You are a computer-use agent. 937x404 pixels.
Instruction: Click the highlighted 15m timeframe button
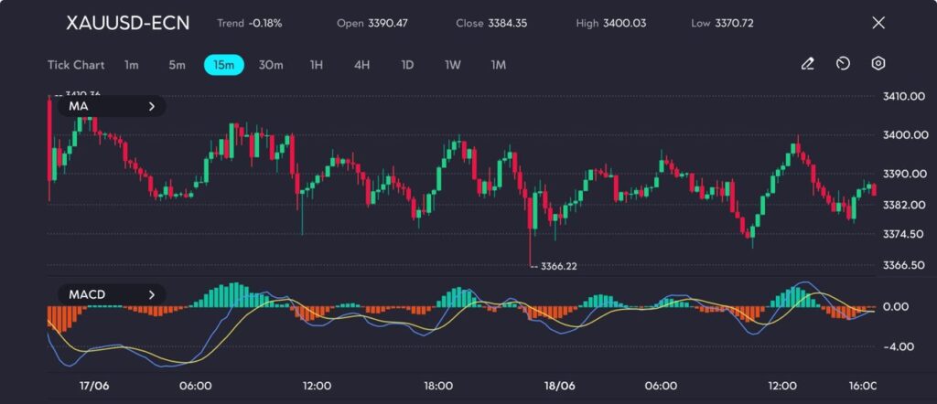pos(223,65)
